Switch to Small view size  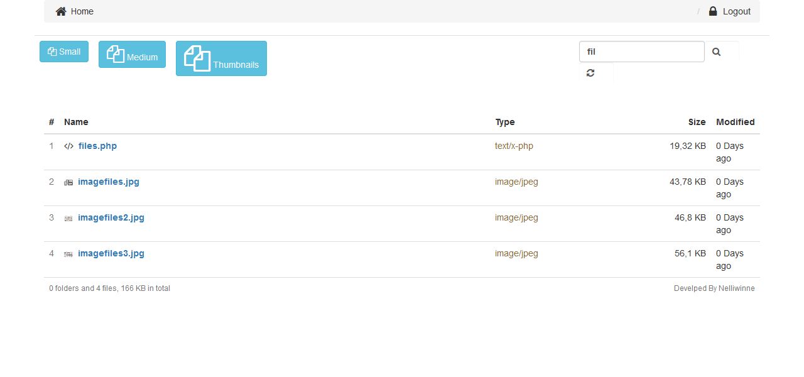(64, 52)
